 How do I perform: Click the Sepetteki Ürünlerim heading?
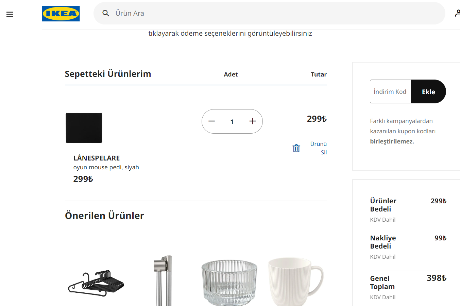point(108,74)
